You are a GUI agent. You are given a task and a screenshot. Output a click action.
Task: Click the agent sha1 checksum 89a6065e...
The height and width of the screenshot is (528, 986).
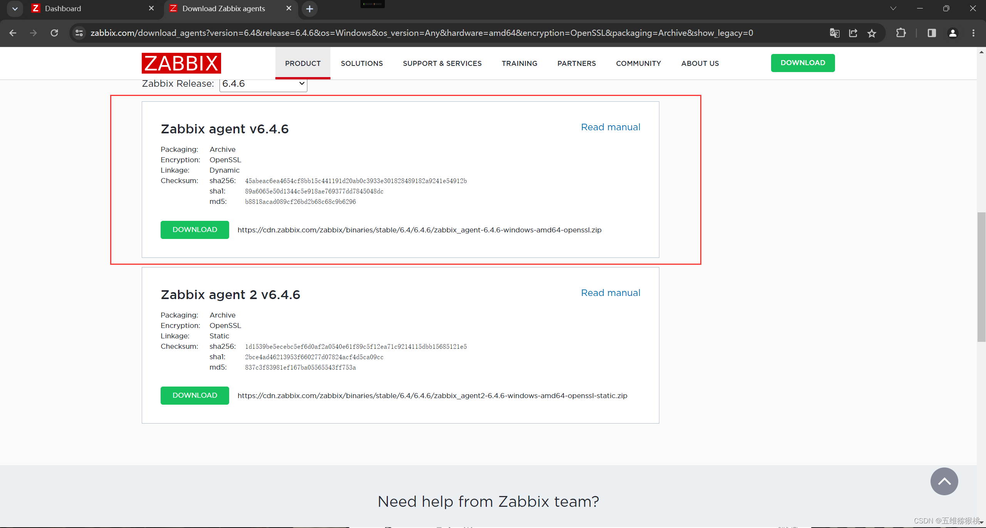click(314, 191)
